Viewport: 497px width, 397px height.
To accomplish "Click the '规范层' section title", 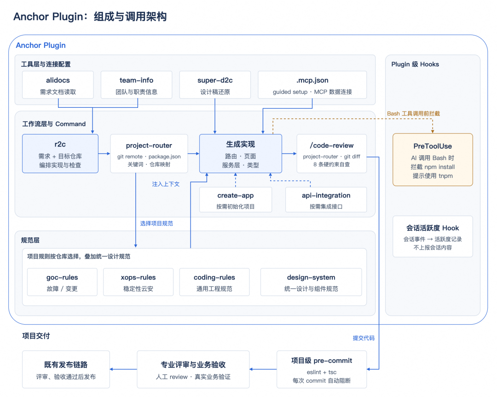I will (30, 240).
